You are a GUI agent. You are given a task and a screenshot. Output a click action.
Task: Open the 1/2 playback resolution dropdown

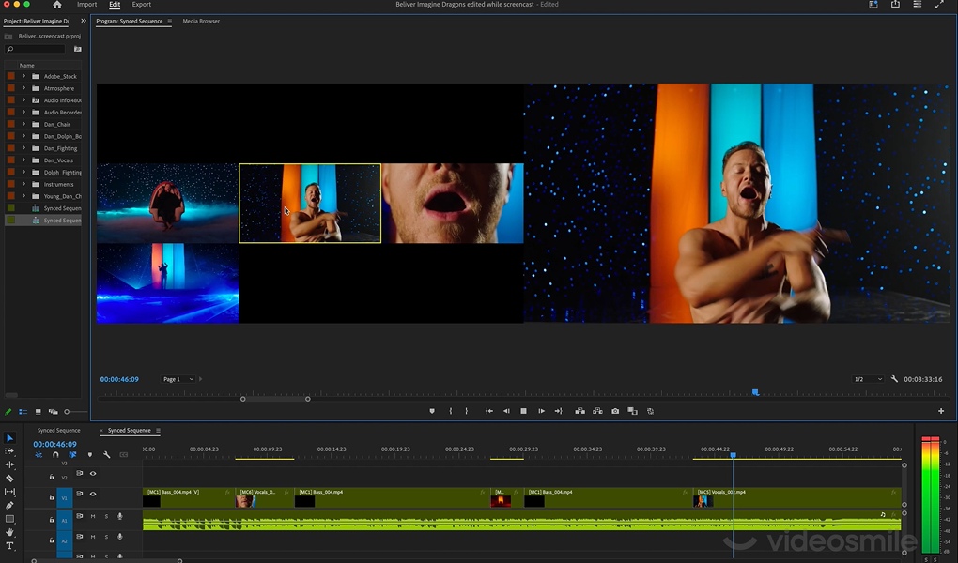[868, 379]
